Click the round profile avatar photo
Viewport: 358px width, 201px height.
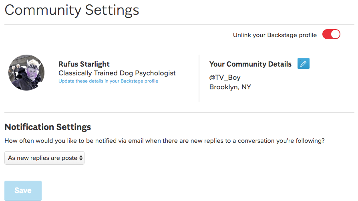coord(26,73)
